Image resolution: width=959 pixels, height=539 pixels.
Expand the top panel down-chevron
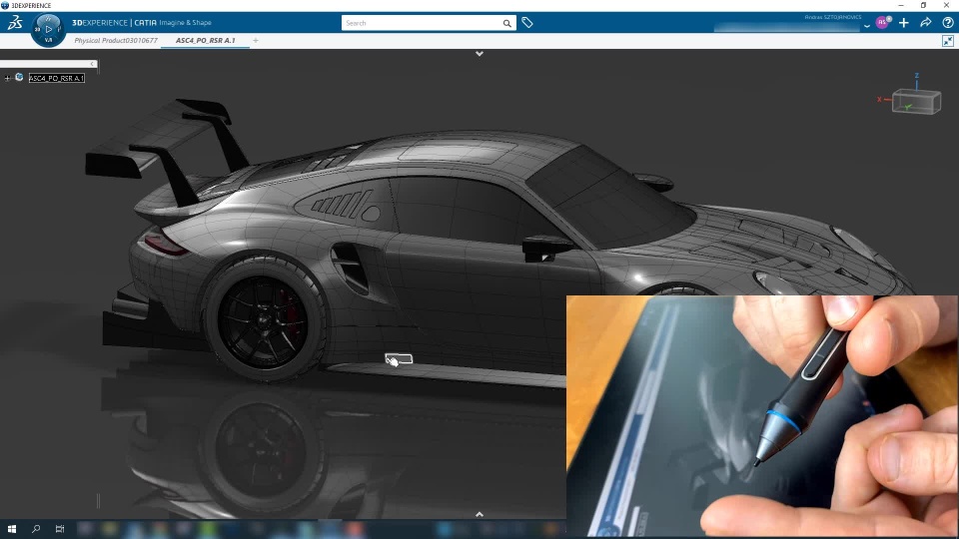[x=479, y=54]
